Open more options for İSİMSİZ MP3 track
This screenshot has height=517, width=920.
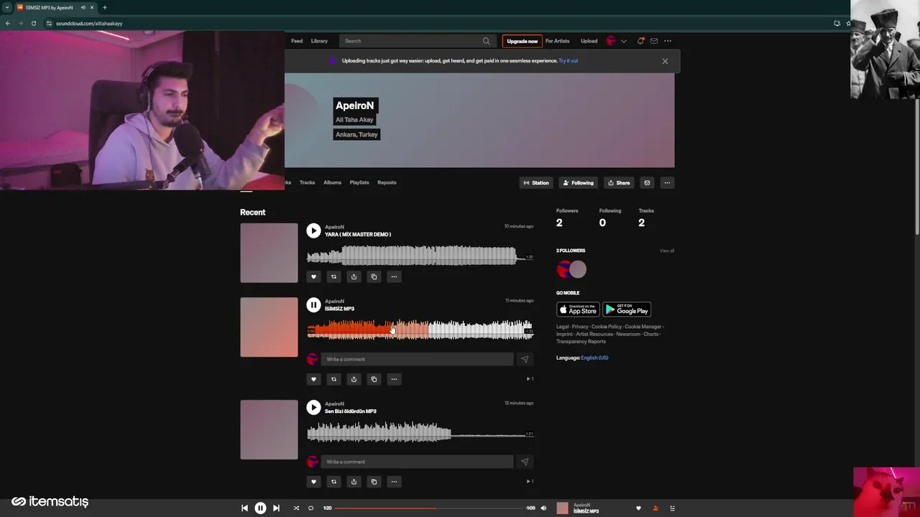coord(394,379)
